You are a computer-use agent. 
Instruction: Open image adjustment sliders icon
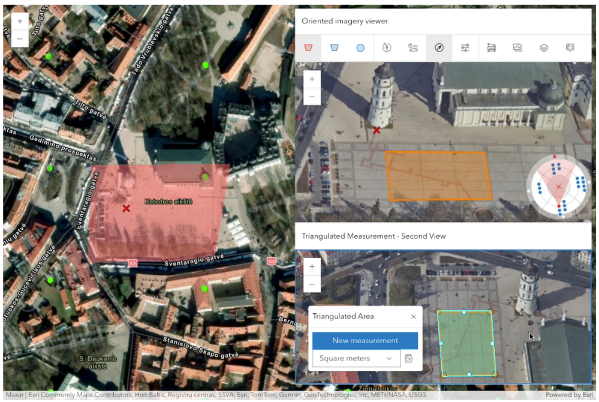465,48
